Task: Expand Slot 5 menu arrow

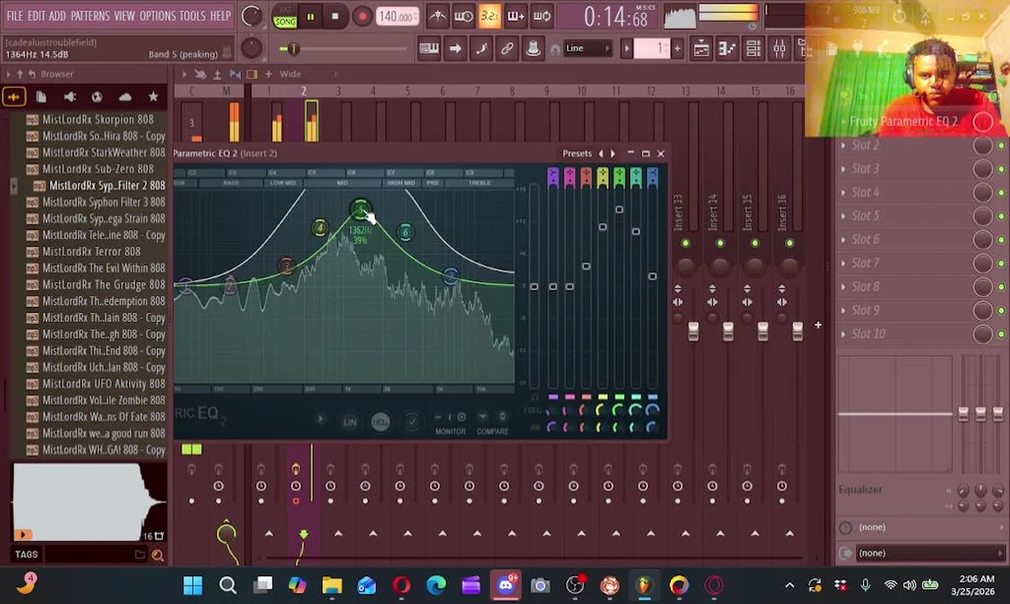Action: tap(844, 216)
